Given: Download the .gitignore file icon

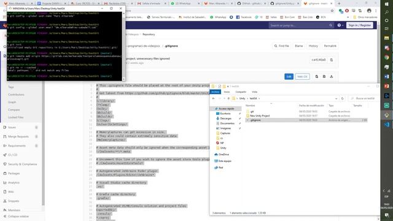Looking at the screenshot, I should point(332,76).
